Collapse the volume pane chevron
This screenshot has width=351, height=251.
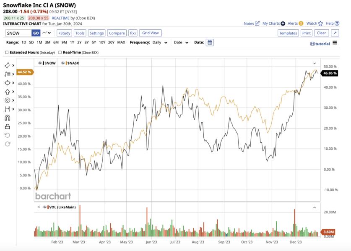click(315, 207)
